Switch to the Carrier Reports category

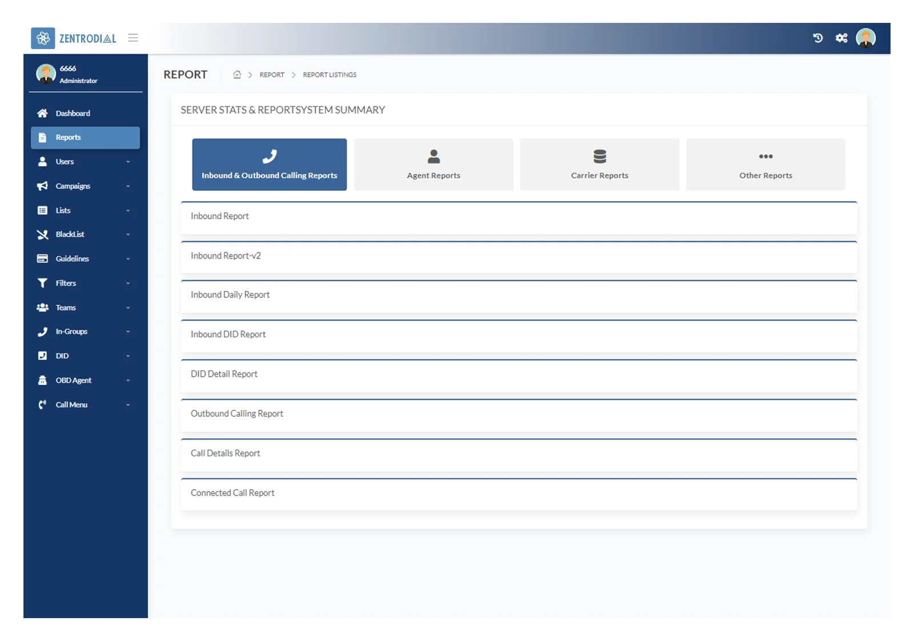pos(599,164)
